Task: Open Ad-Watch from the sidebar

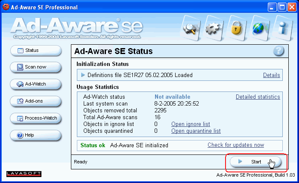Action: click(x=36, y=84)
